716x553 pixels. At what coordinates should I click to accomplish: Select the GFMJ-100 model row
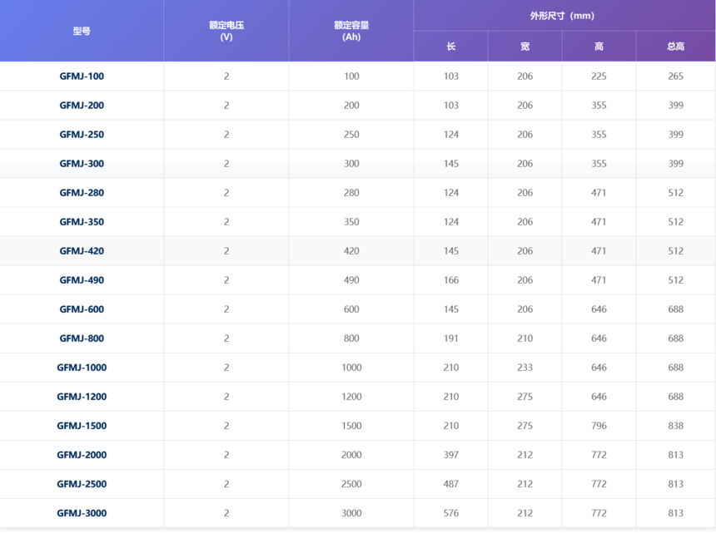tap(357, 77)
